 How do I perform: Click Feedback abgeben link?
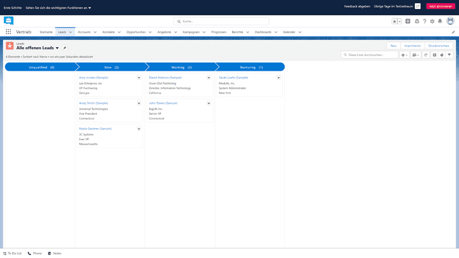[357, 6]
